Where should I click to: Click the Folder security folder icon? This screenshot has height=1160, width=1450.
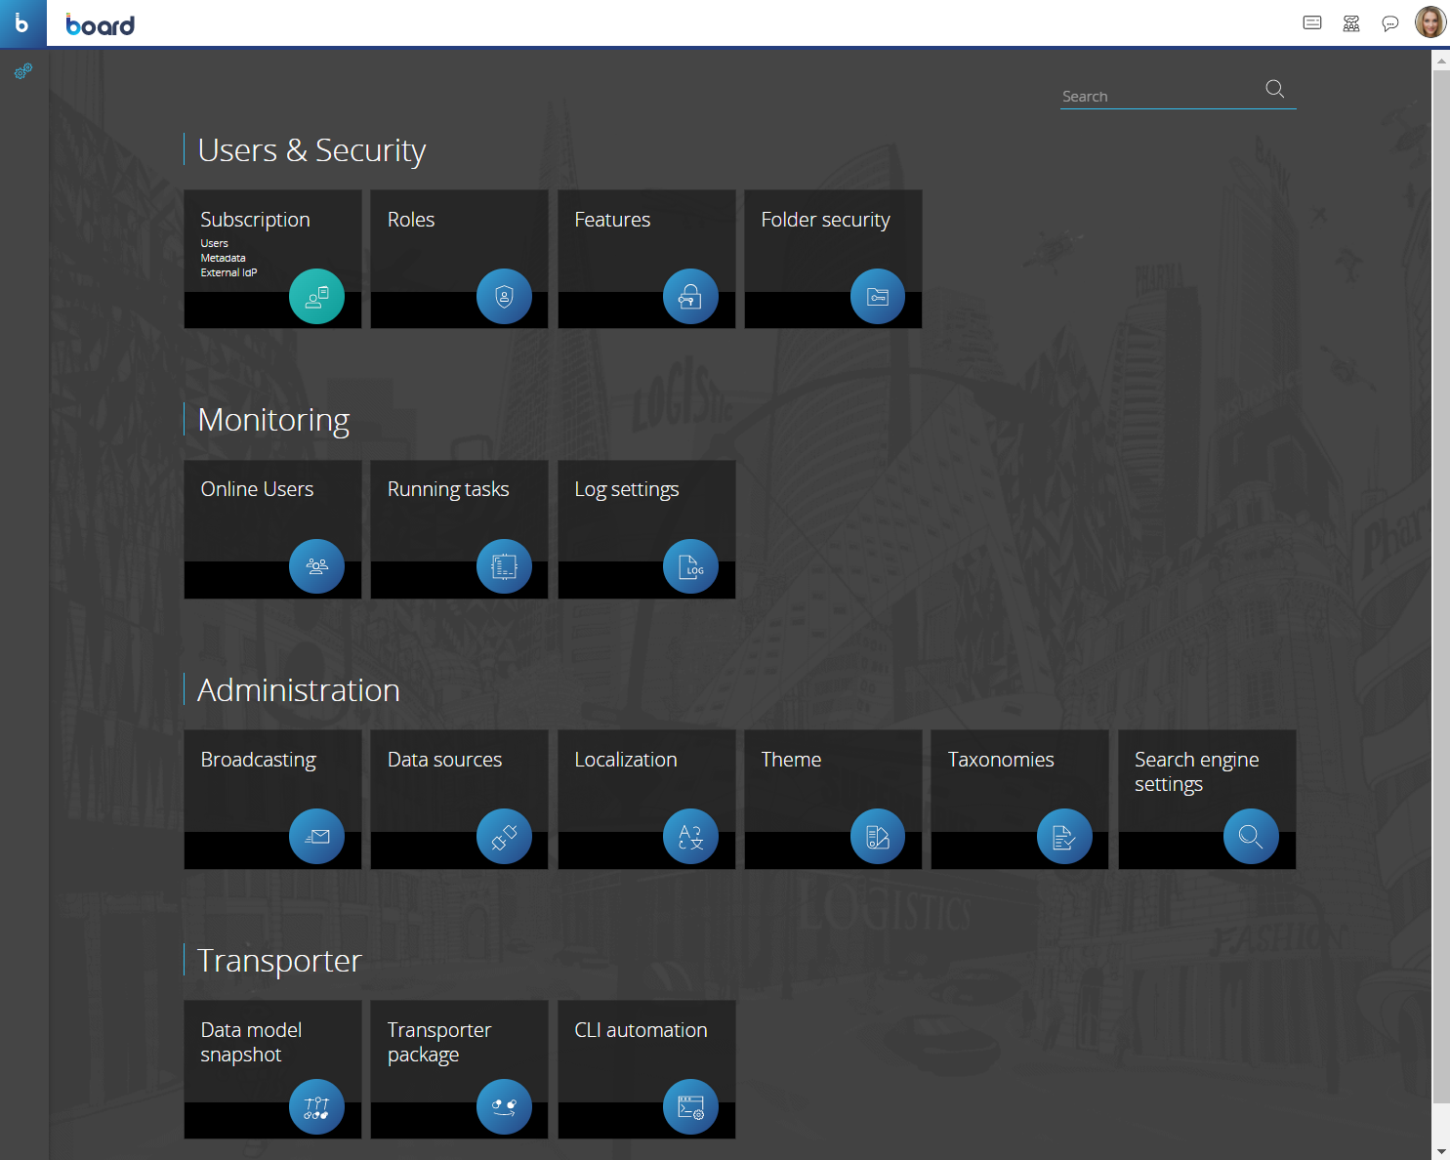tap(878, 296)
